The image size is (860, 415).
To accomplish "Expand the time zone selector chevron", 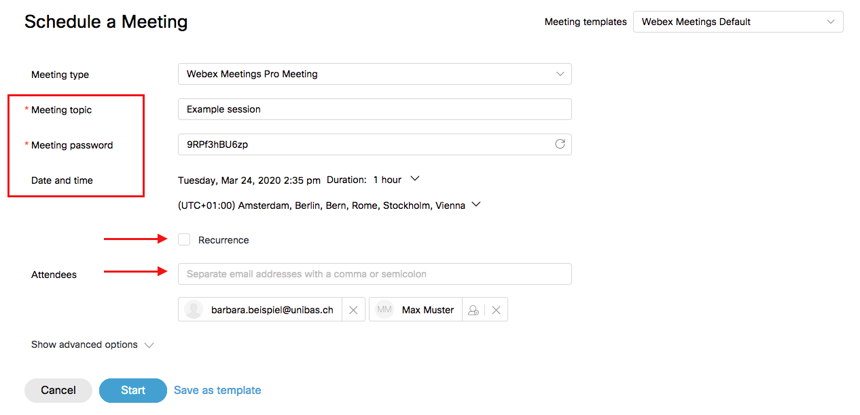I will click(476, 205).
